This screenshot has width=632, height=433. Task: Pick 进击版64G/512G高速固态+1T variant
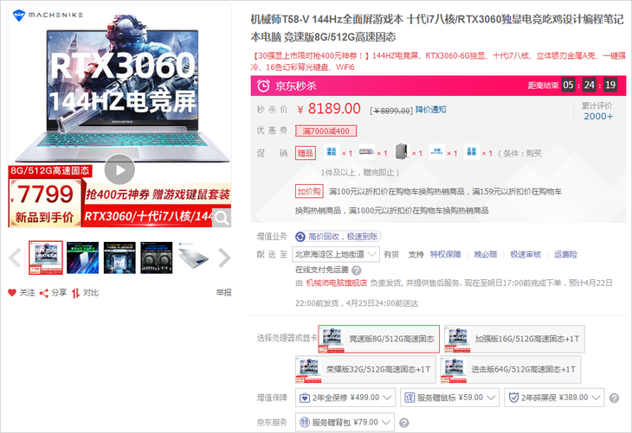tap(511, 369)
